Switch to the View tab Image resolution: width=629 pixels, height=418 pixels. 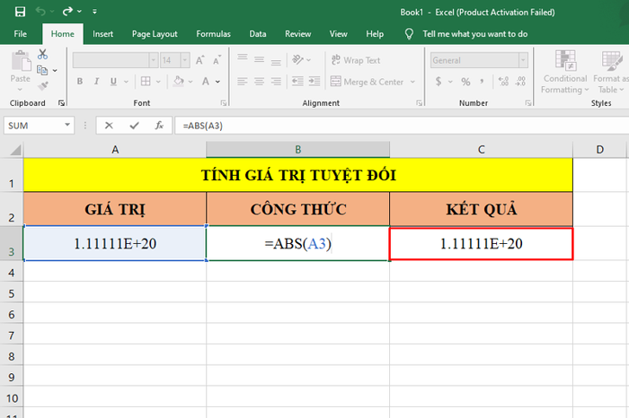pyautogui.click(x=338, y=34)
